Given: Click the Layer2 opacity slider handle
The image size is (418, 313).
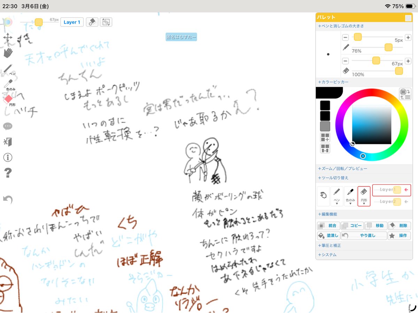Looking at the screenshot, I should 397,201.
